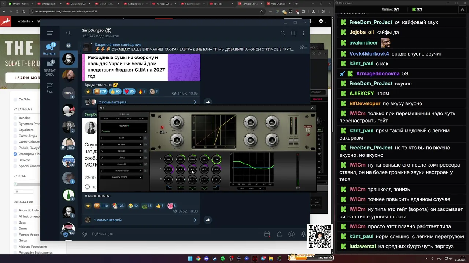Toggle Telegram right sidebar panel icon
This screenshot has height=263, width=469.
click(x=293, y=33)
